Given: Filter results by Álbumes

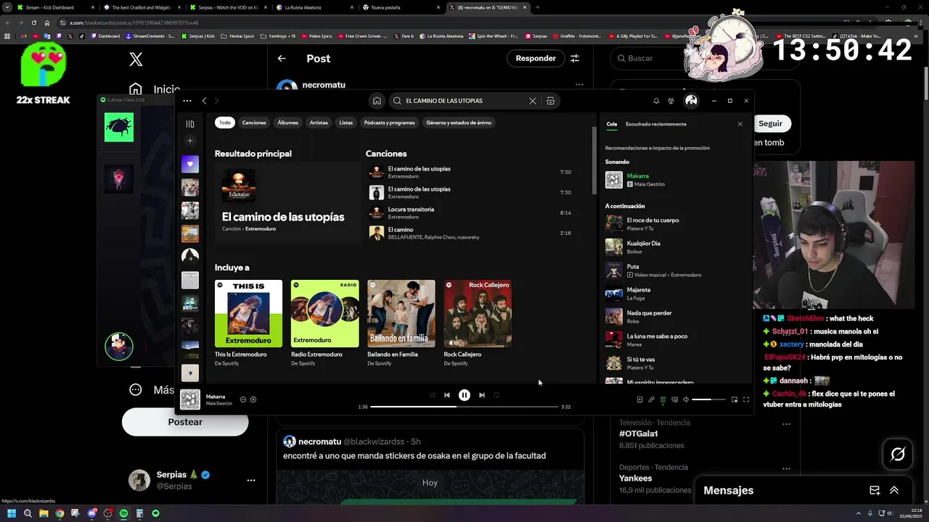Looking at the screenshot, I should click(x=288, y=123).
